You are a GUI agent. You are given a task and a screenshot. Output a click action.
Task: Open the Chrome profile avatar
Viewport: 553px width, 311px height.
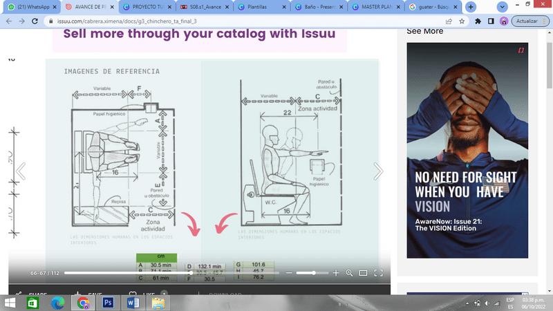504,21
